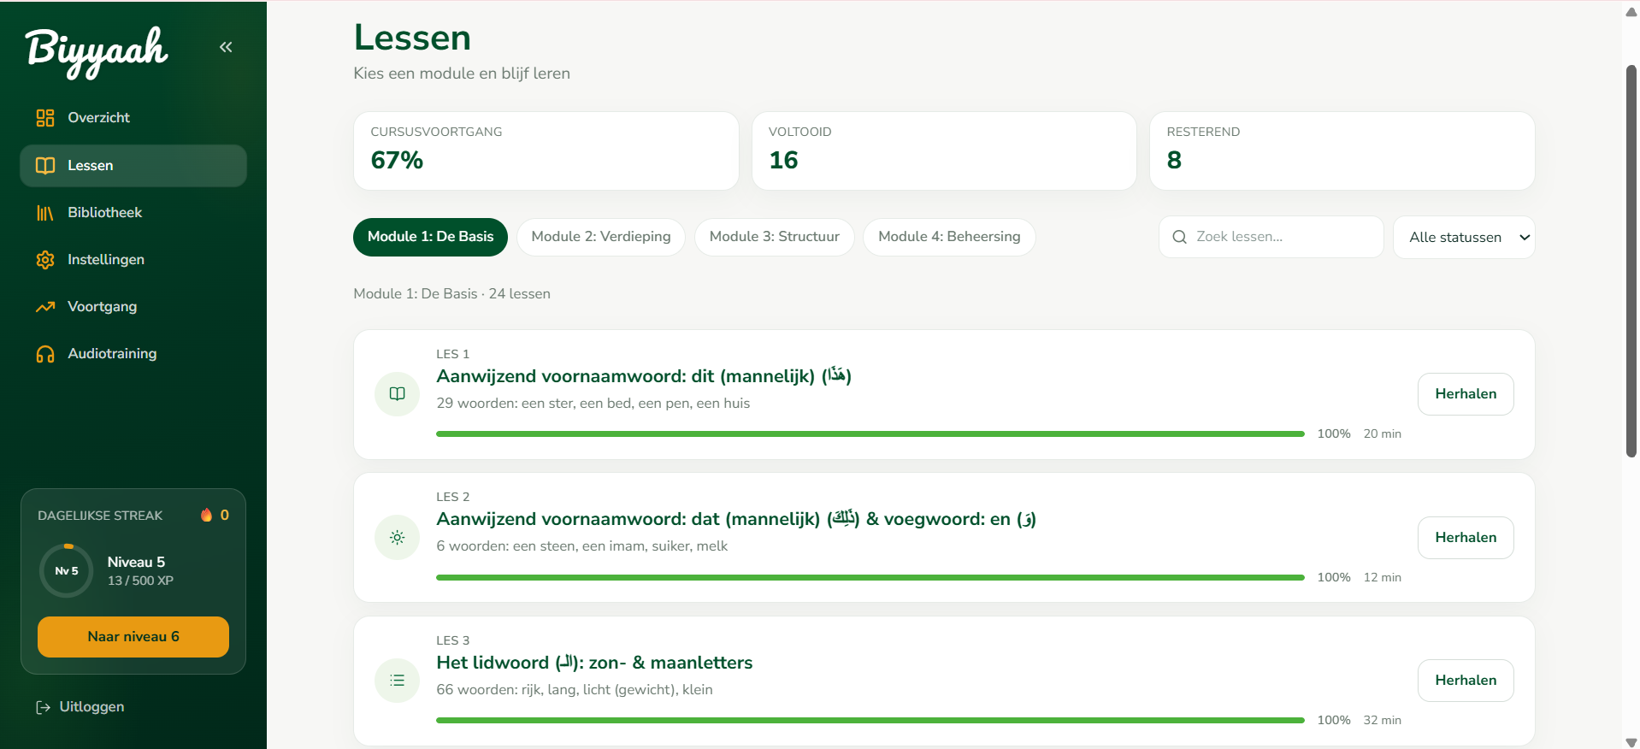Open Overzicht in the sidebar
This screenshot has height=749, width=1640.
pos(133,118)
